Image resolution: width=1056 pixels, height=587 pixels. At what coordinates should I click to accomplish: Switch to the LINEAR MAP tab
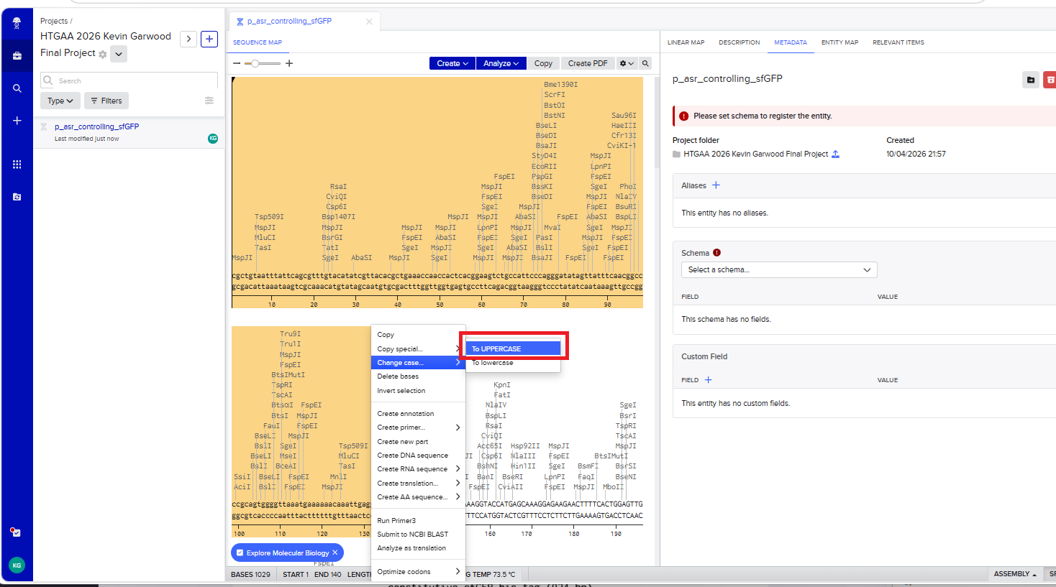[686, 42]
